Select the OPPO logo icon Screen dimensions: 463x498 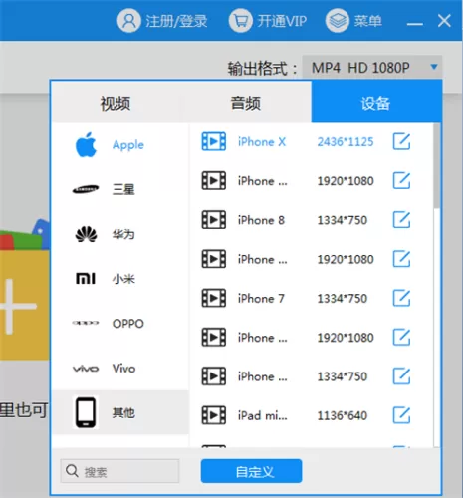pyautogui.click(x=86, y=323)
